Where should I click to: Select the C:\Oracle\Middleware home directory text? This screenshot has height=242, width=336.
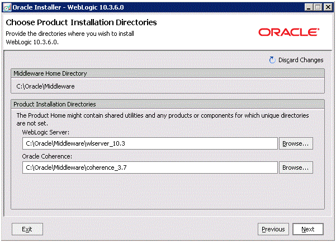point(45,86)
